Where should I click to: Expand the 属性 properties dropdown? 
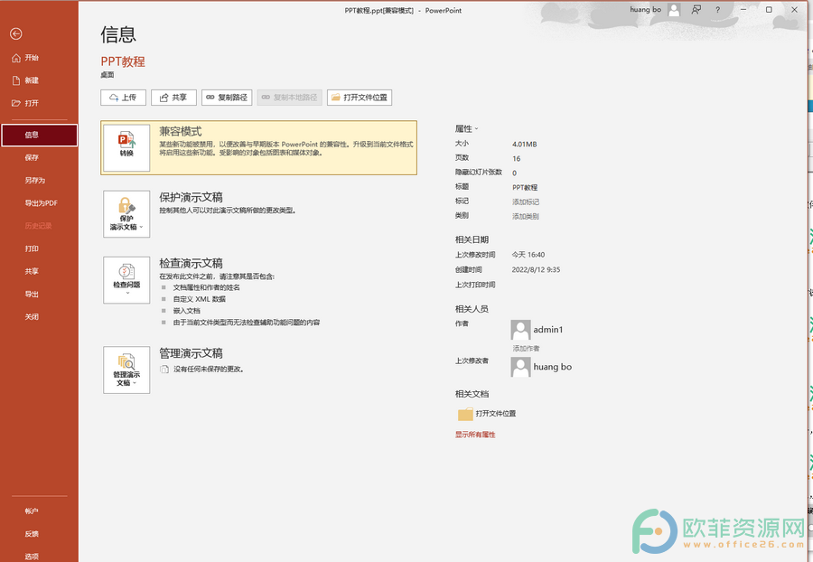(x=467, y=128)
